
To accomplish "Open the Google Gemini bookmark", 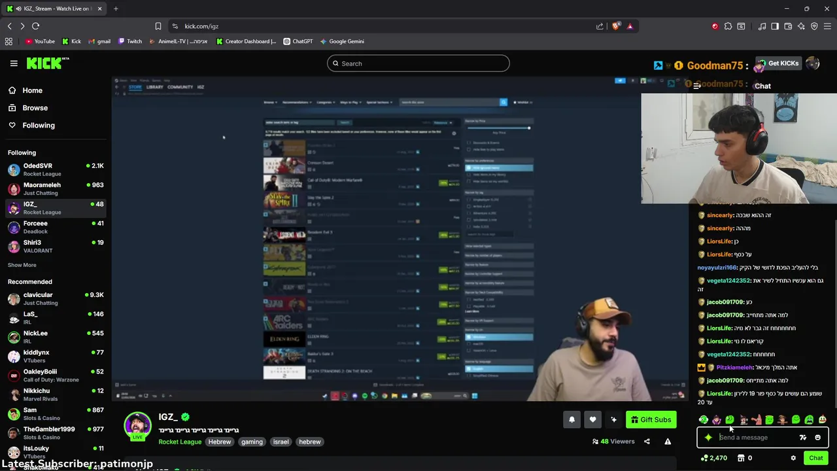I will [342, 41].
